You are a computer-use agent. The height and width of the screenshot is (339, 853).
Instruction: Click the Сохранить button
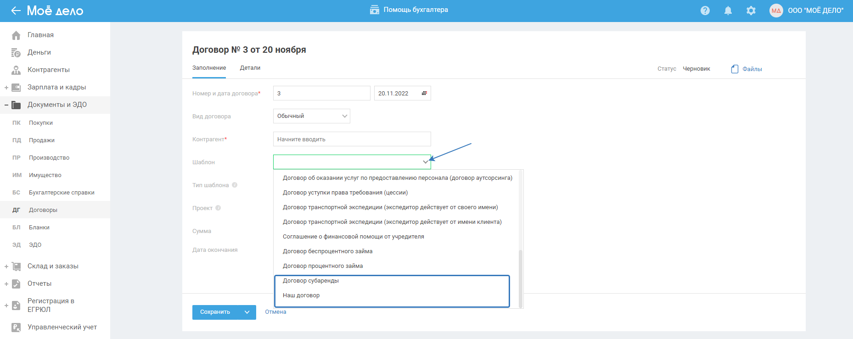click(x=215, y=312)
